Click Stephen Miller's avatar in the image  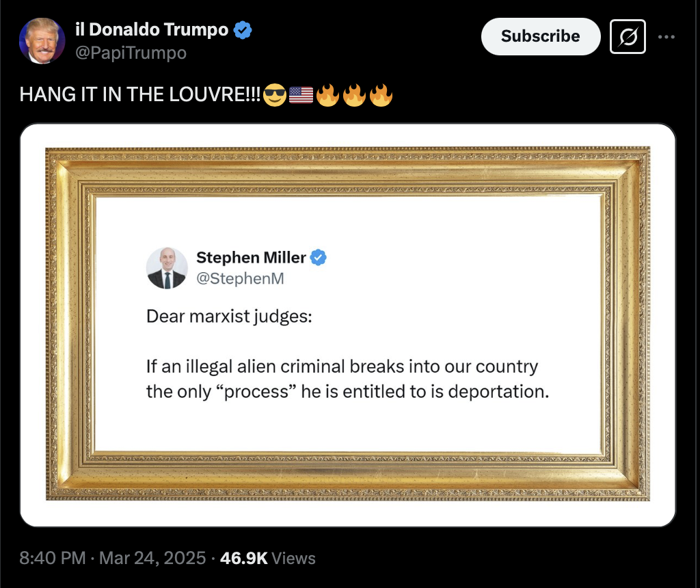tap(167, 268)
